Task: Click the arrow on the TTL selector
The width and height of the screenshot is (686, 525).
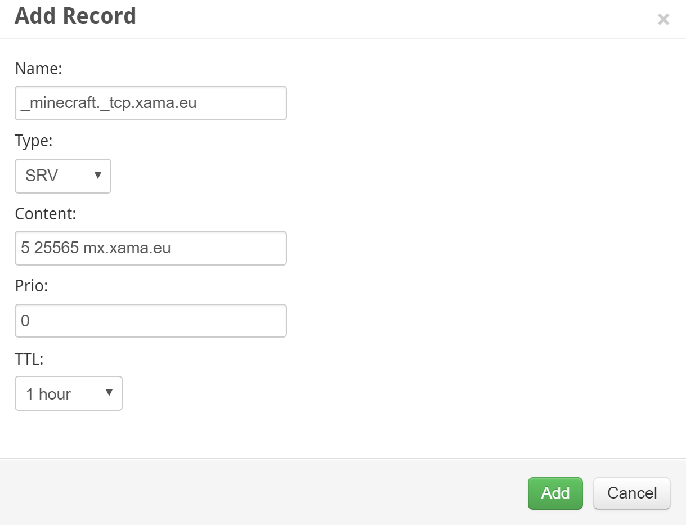Action: [x=109, y=393]
